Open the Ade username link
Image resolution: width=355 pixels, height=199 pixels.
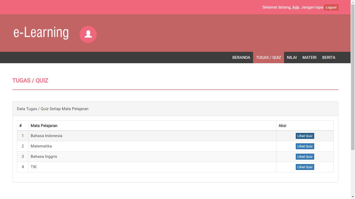tap(296, 7)
